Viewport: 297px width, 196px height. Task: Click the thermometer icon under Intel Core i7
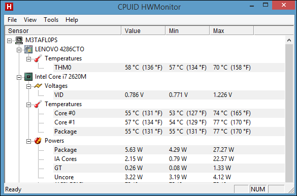38,104
